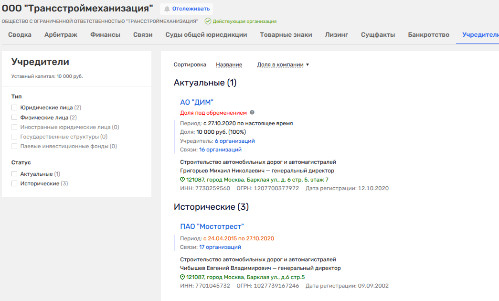Click the map pin icon for Мостотрест address
The width and height of the screenshot is (499, 301).
point(182,277)
